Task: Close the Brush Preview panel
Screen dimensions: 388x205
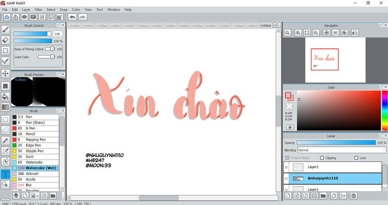Action: (x=63, y=74)
